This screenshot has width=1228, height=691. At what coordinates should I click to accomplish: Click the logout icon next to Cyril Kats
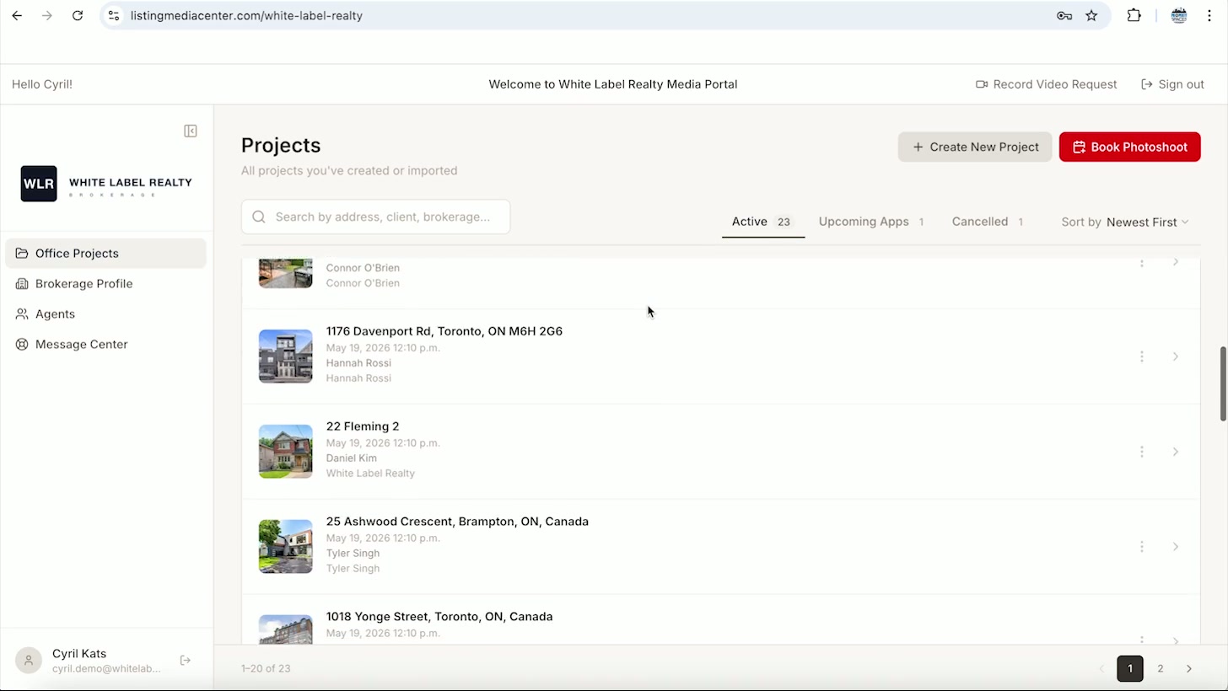click(186, 660)
